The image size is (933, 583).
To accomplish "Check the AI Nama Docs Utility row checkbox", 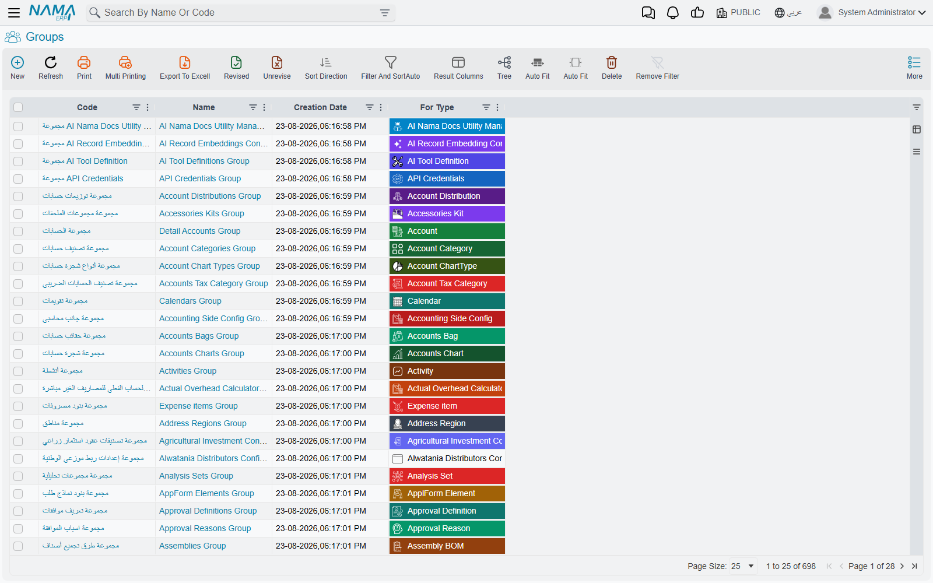I will click(x=18, y=127).
